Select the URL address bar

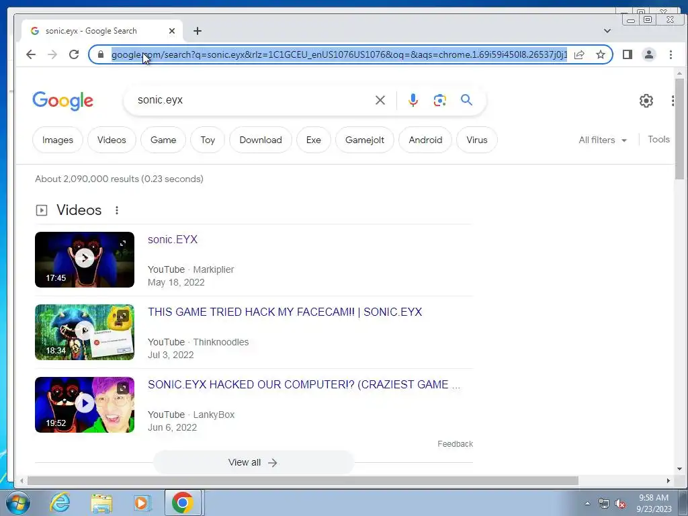pos(339,54)
